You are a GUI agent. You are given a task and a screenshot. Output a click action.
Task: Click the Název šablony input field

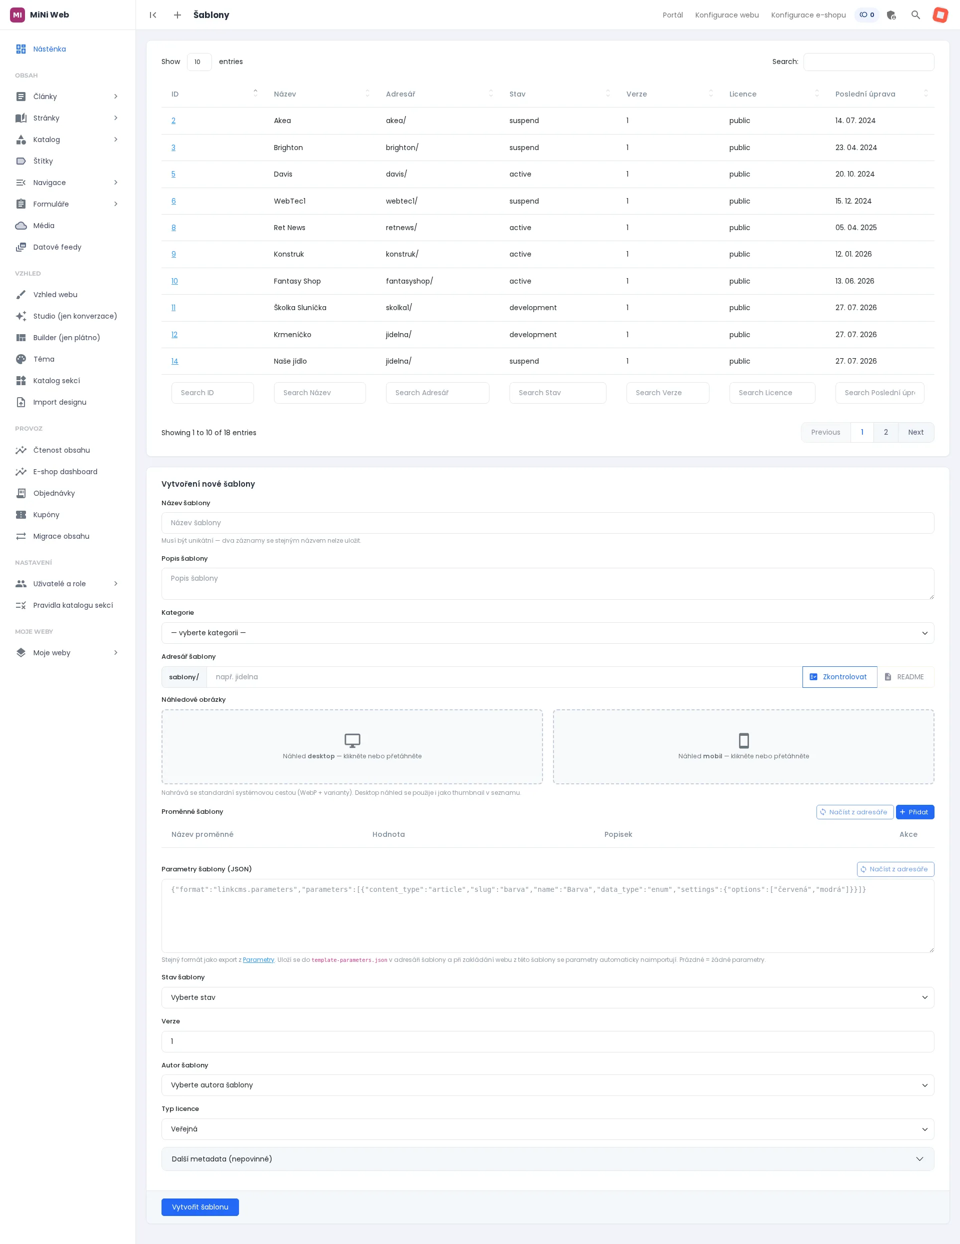click(x=547, y=523)
